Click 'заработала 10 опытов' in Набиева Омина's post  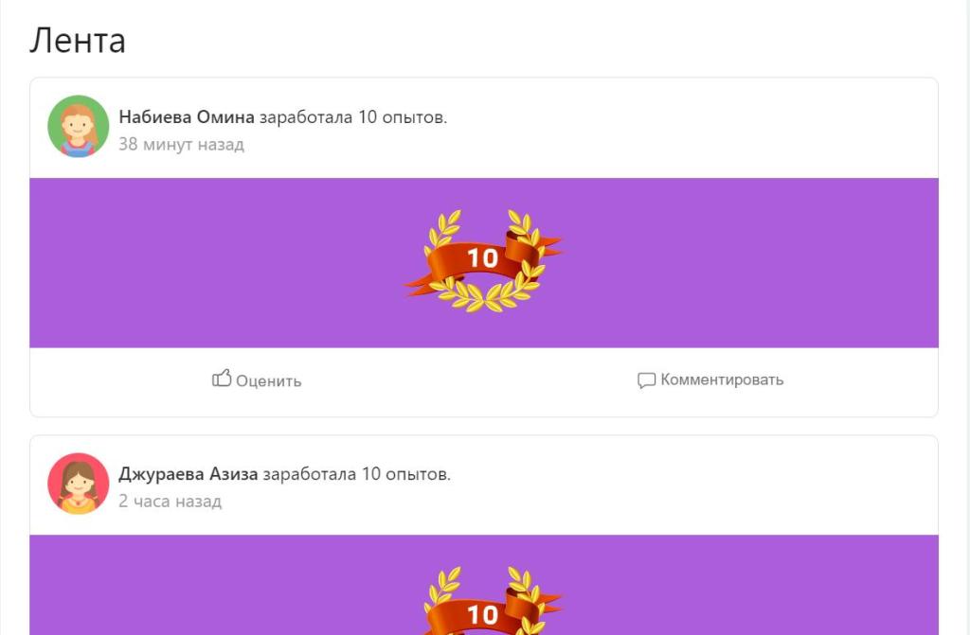(352, 116)
